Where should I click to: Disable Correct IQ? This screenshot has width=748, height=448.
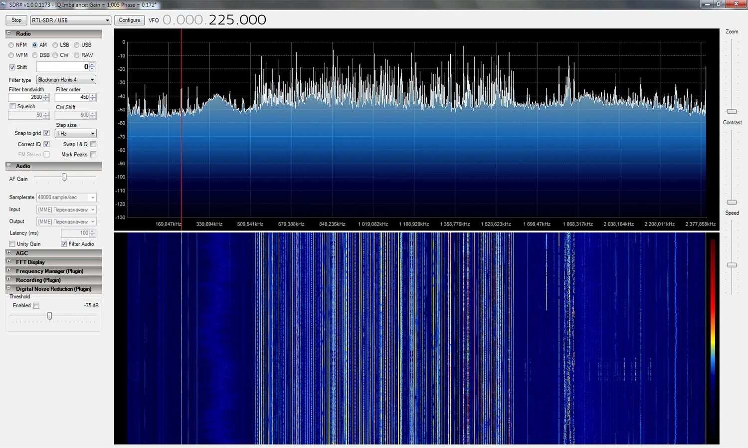coord(46,144)
